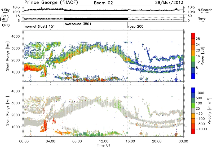
Task: Select the '20:00' time tick label
Action: click(157, 141)
